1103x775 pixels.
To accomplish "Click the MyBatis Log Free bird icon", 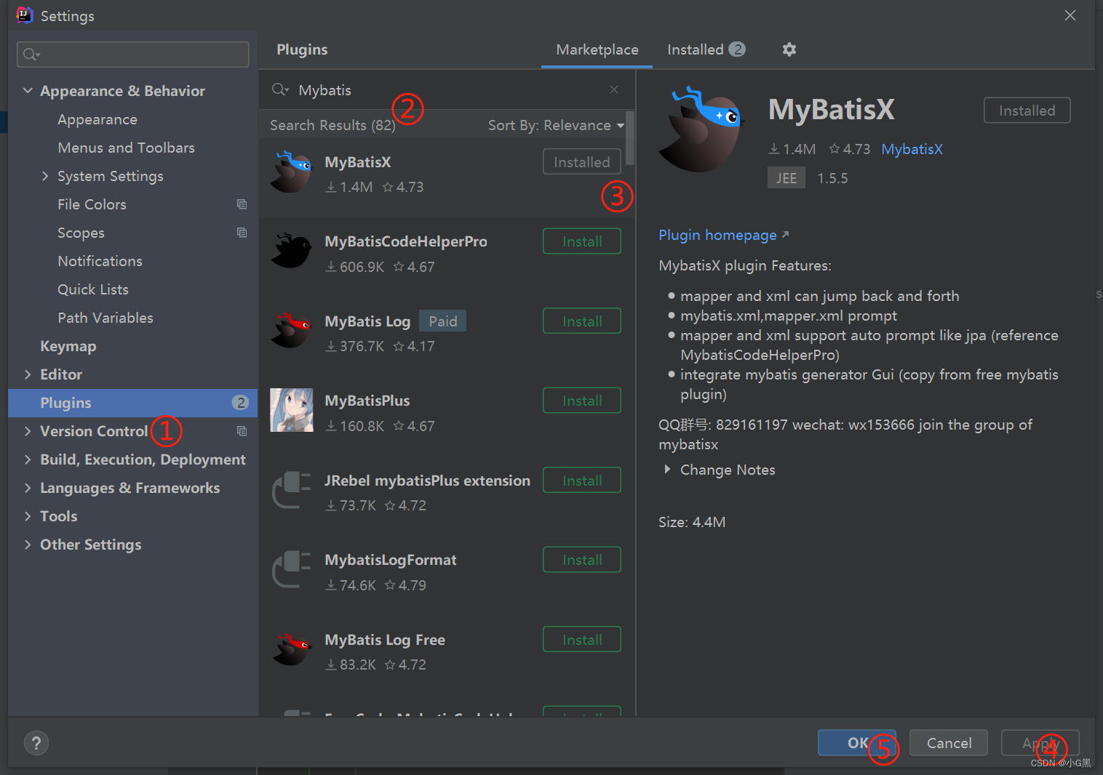I will tap(291, 649).
